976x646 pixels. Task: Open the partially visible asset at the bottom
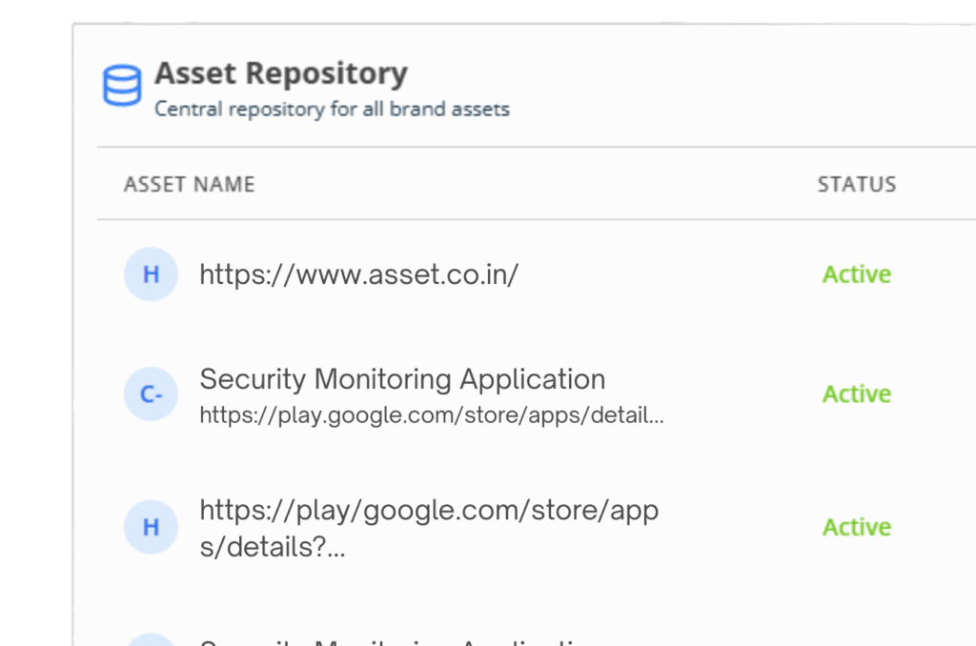(400, 641)
